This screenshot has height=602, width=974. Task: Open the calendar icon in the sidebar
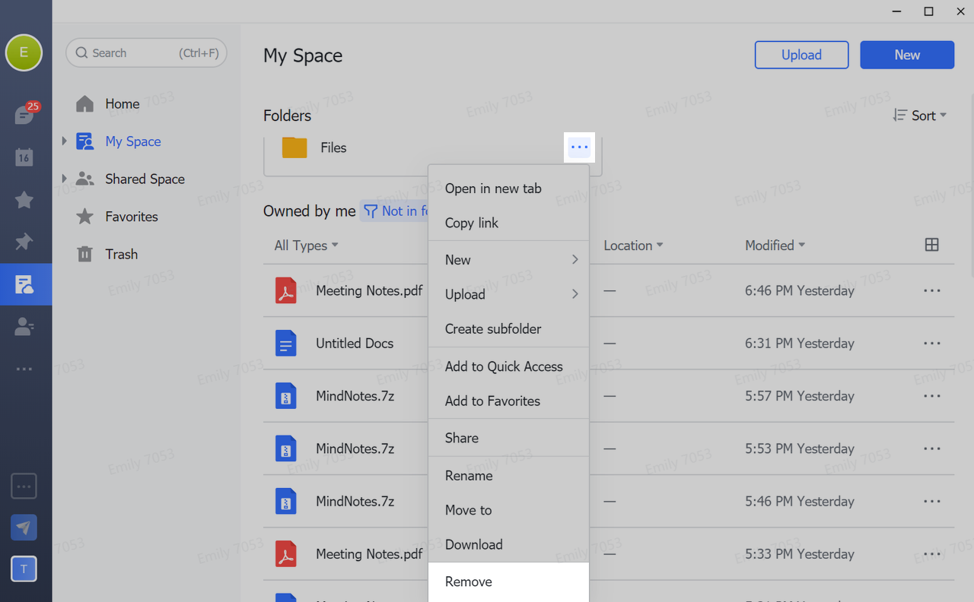pyautogui.click(x=24, y=157)
